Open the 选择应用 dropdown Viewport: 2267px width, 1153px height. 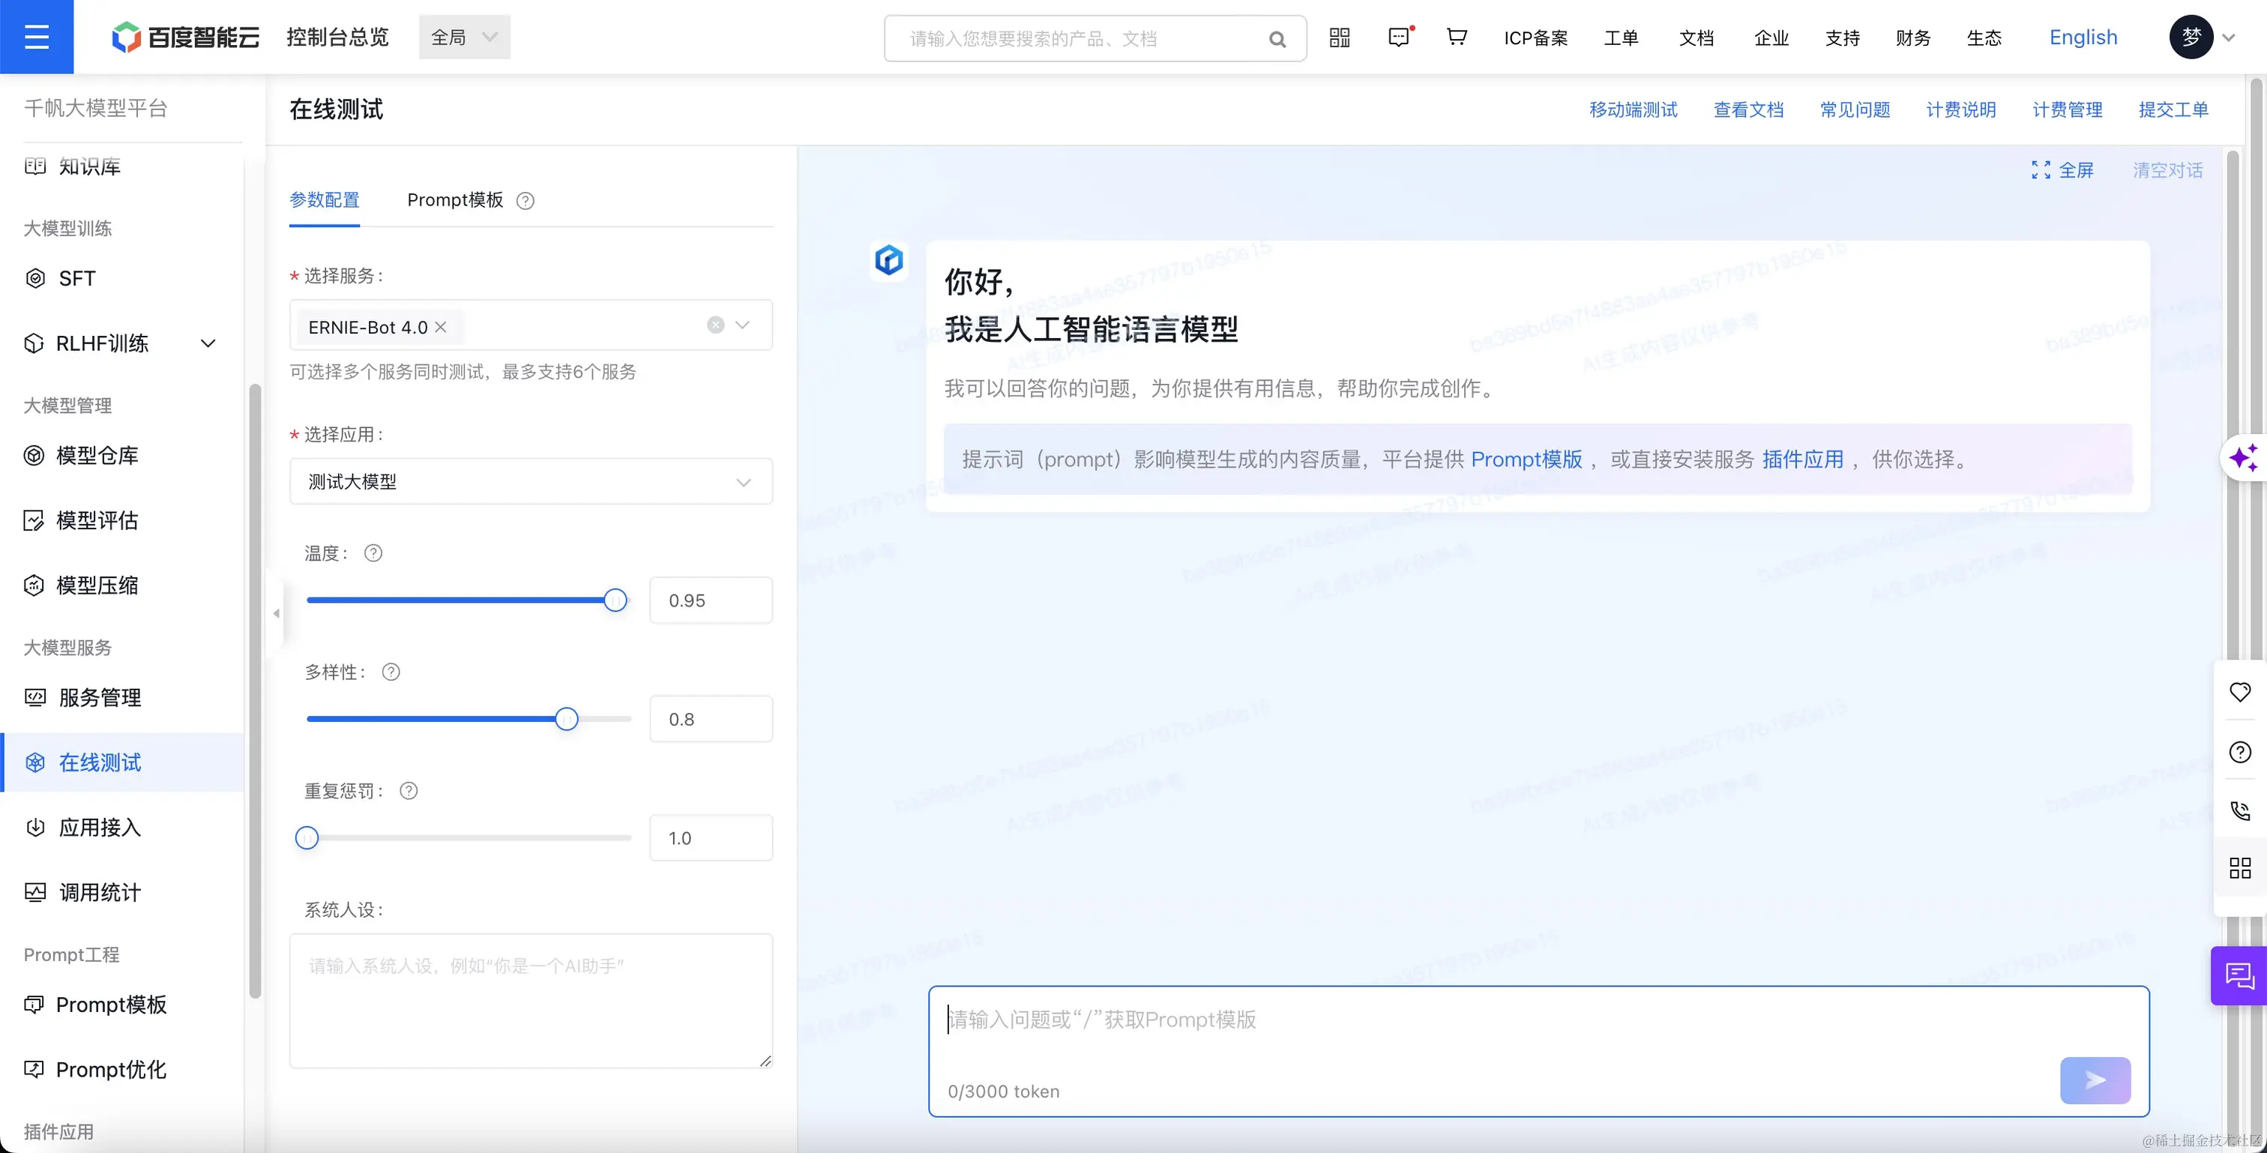pyautogui.click(x=531, y=481)
